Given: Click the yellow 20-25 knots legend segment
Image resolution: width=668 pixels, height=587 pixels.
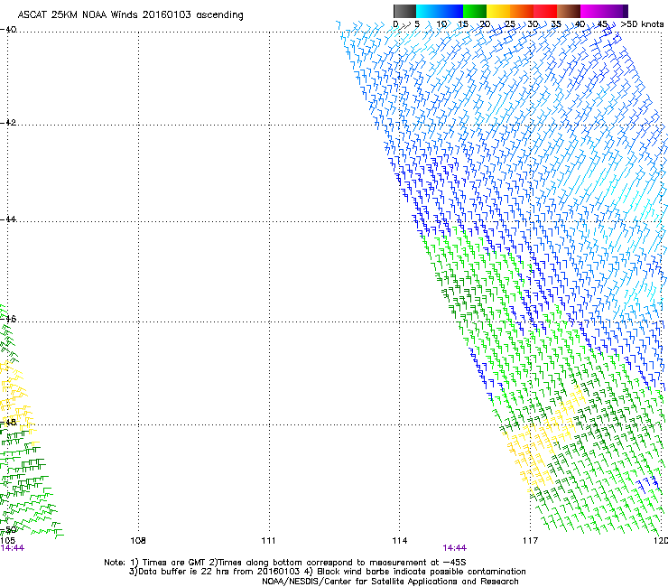Looking at the screenshot, I should (498, 11).
